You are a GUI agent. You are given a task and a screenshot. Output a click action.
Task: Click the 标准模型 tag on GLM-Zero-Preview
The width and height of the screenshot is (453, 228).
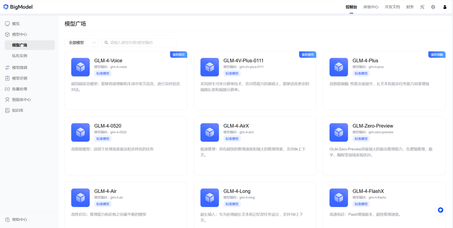pos(361,139)
